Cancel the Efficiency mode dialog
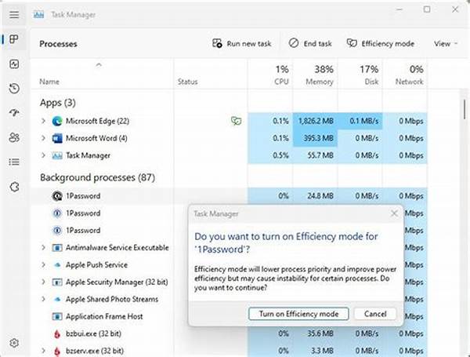Screen dimensions: 470x357 (x=375, y=314)
